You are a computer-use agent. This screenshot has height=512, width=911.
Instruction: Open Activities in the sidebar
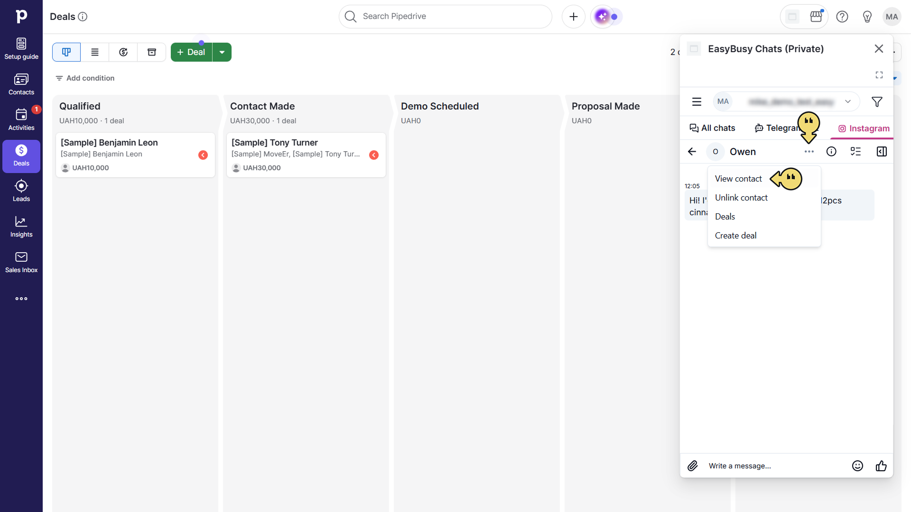click(21, 120)
